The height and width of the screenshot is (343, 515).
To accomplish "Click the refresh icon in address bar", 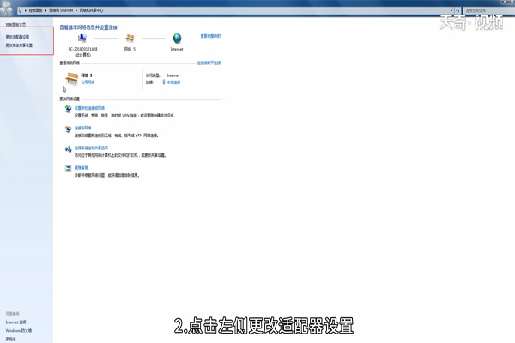I will pyautogui.click(x=457, y=10).
